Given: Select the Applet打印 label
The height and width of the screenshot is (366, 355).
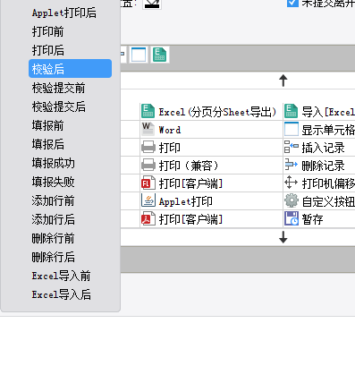Looking at the screenshot, I should pyautogui.click(x=185, y=201).
